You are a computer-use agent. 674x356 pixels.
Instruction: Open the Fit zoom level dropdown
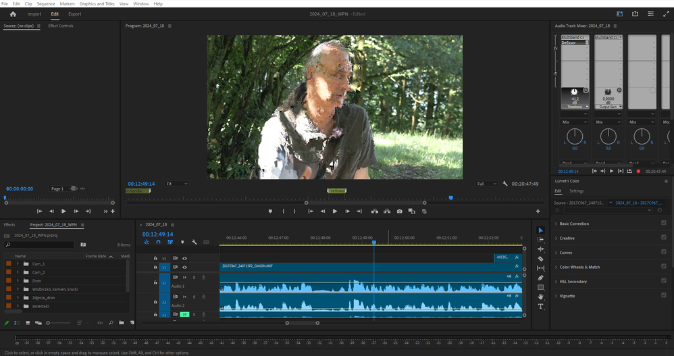177,184
